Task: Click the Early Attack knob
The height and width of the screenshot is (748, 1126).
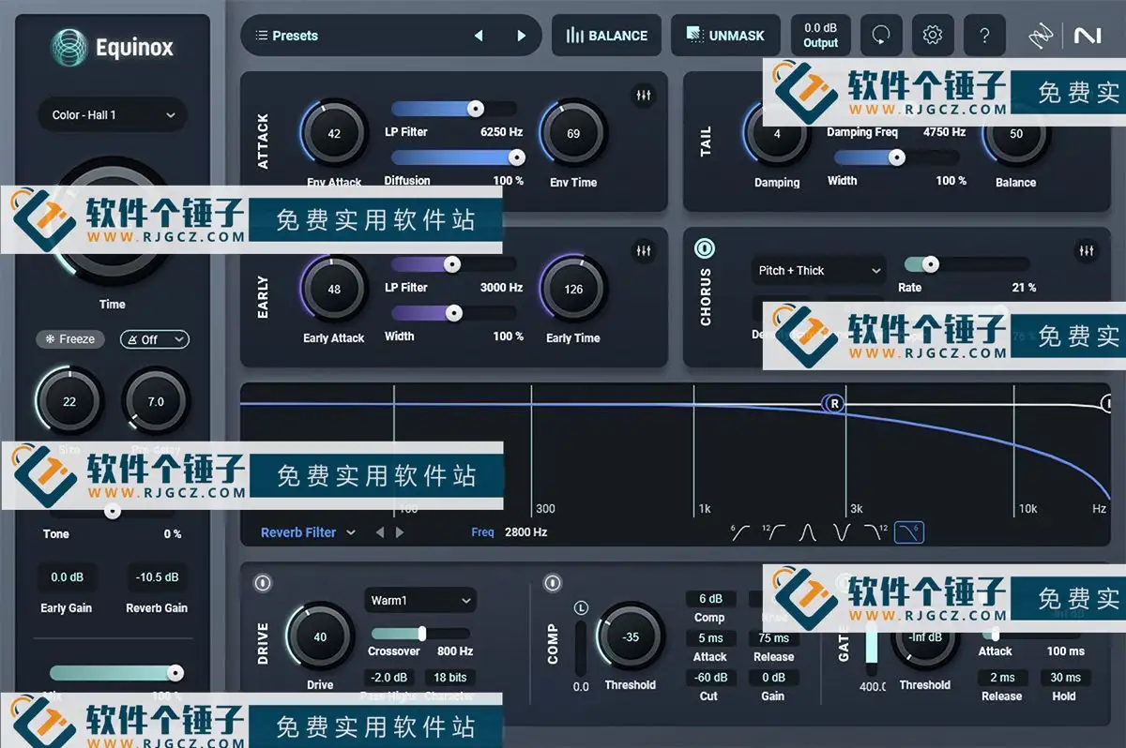Action: point(334,289)
